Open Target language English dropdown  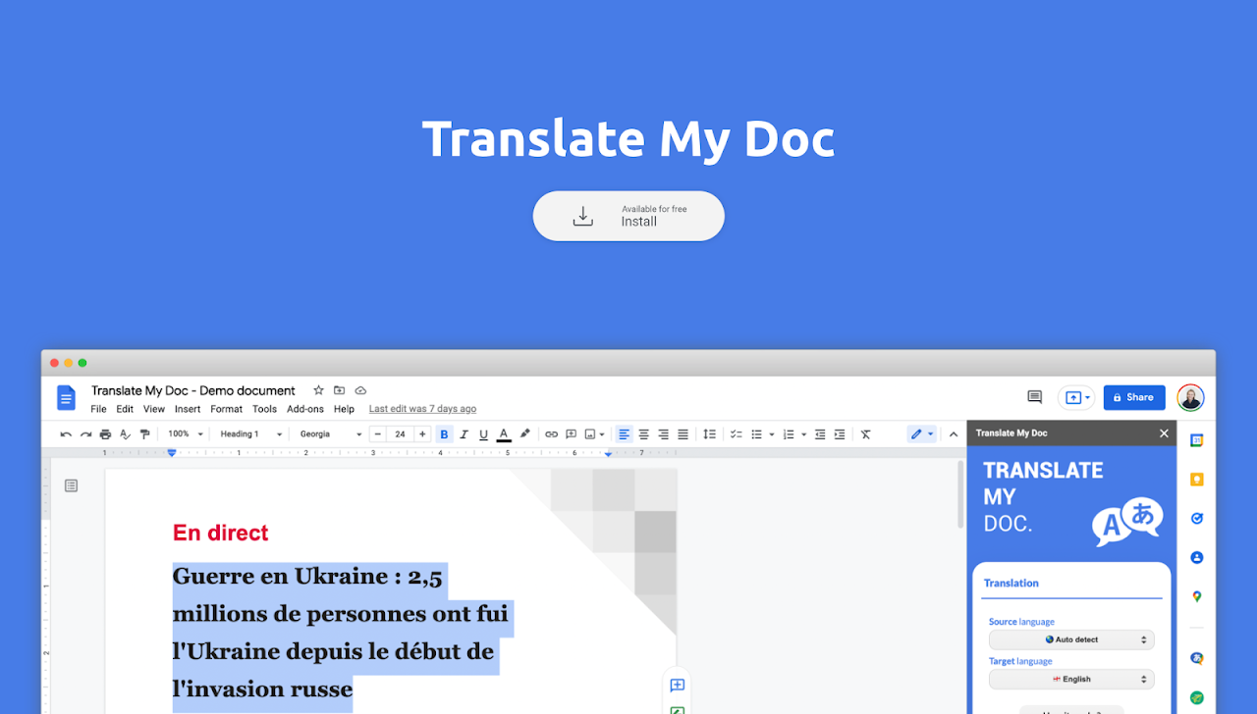[x=1071, y=679]
